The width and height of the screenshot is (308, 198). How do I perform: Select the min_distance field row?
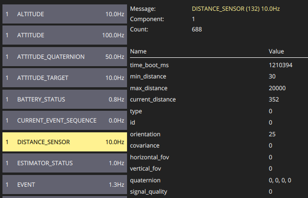pos(219,76)
